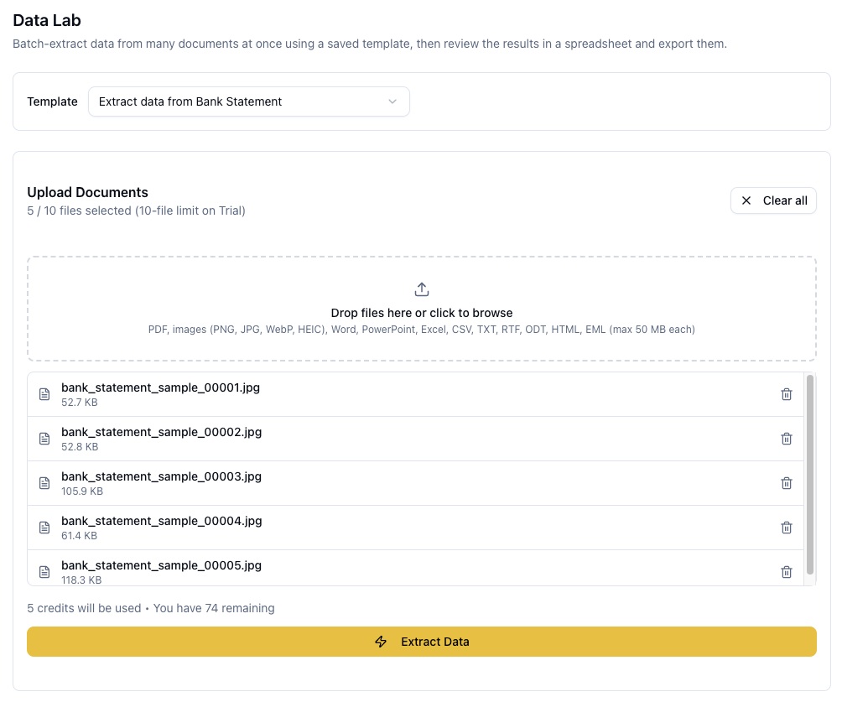
Task: Select file name bank_statement_sample_00002.jpg
Action: (x=162, y=433)
